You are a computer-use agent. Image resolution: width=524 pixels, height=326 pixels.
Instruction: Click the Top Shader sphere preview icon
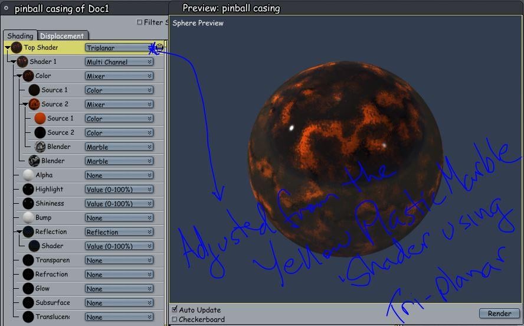[x=17, y=47]
